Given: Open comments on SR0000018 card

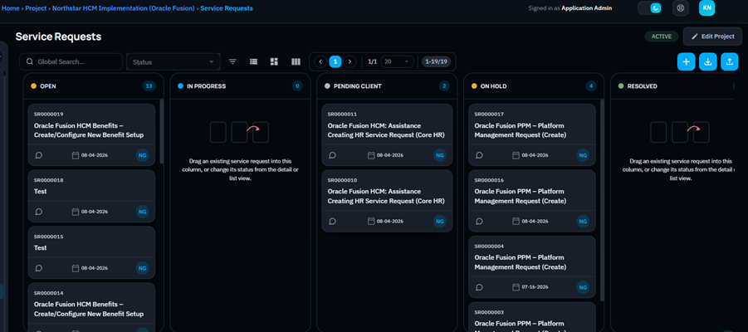Looking at the screenshot, I should tap(39, 212).
